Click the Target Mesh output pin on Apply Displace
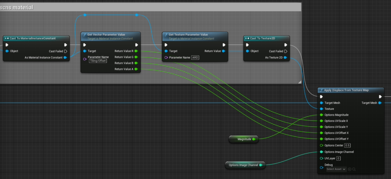Image resolution: width=391 pixels, height=179 pixels. pos(380,103)
